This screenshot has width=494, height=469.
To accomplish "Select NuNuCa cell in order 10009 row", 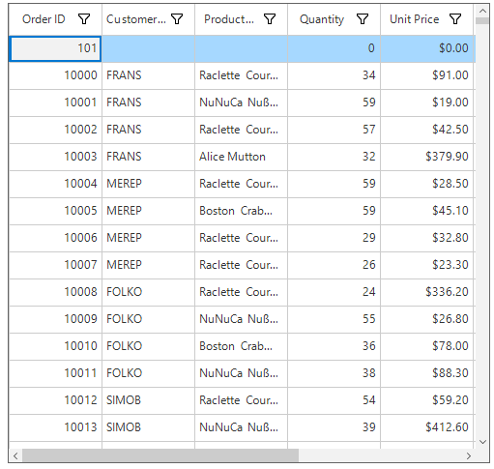I will pyautogui.click(x=241, y=319).
